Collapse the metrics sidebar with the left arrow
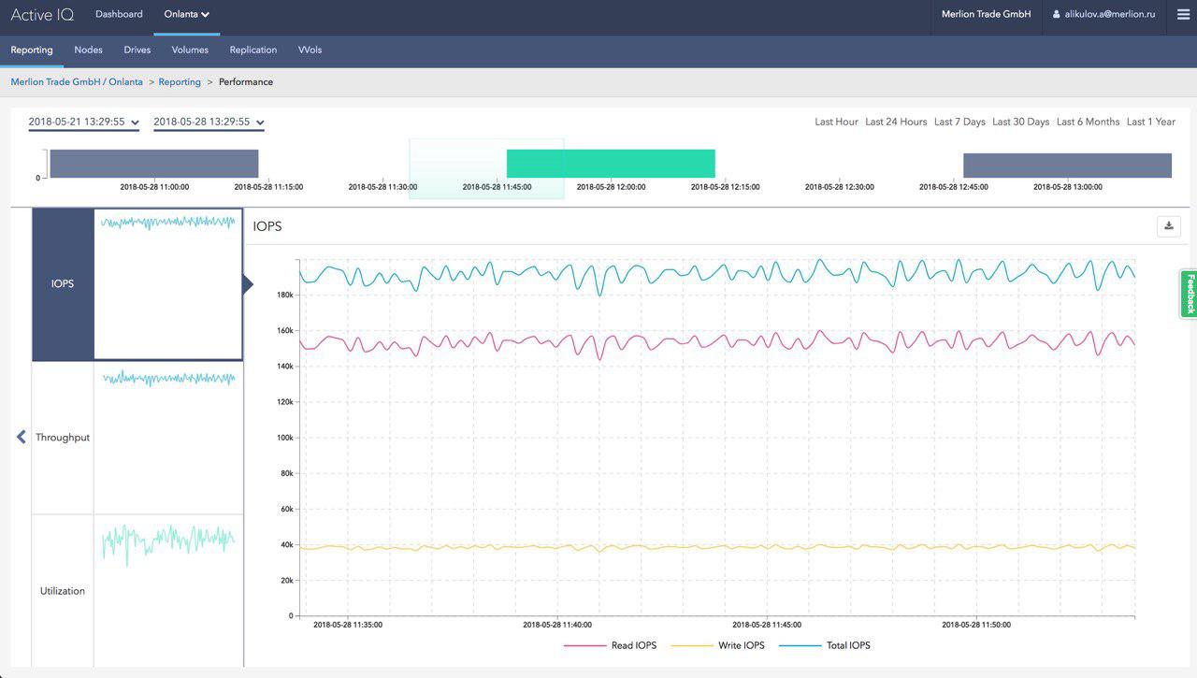1197x678 pixels. [x=20, y=436]
